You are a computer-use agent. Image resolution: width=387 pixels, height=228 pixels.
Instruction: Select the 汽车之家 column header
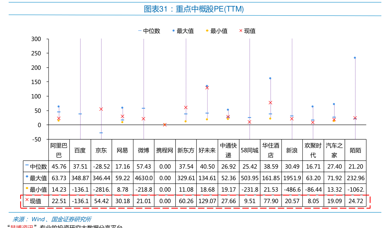334,150
